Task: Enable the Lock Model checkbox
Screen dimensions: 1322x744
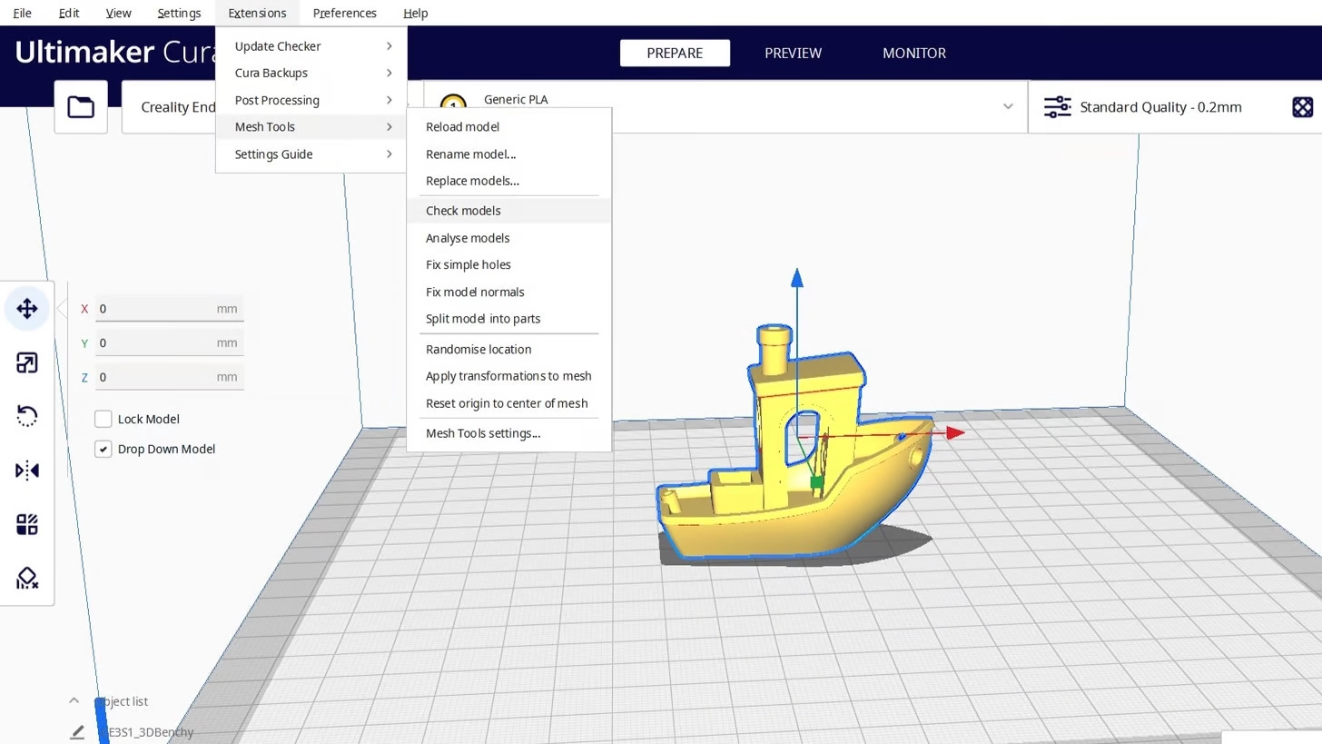Action: [x=103, y=419]
